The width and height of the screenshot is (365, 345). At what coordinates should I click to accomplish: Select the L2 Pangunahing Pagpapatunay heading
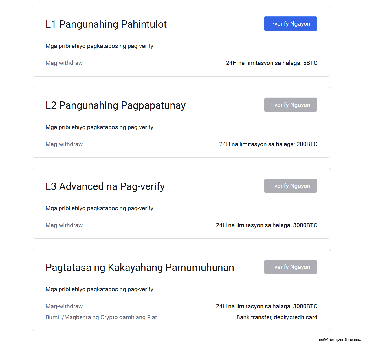click(x=115, y=105)
